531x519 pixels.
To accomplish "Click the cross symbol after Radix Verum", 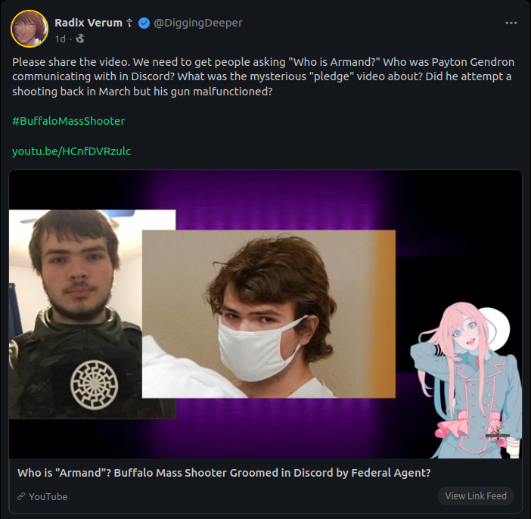I will click(129, 23).
